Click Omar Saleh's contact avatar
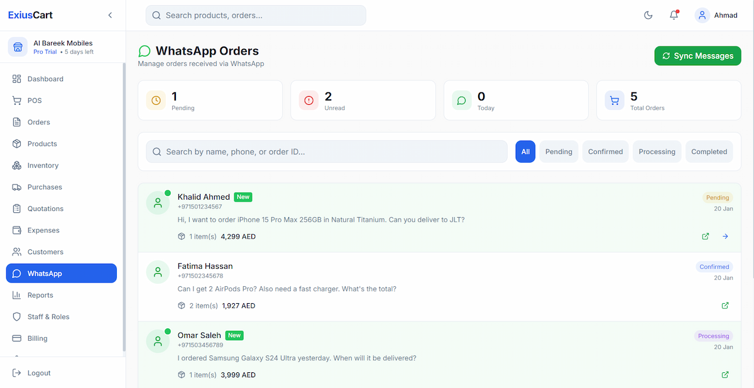Image resolution: width=754 pixels, height=388 pixels. pos(158,341)
